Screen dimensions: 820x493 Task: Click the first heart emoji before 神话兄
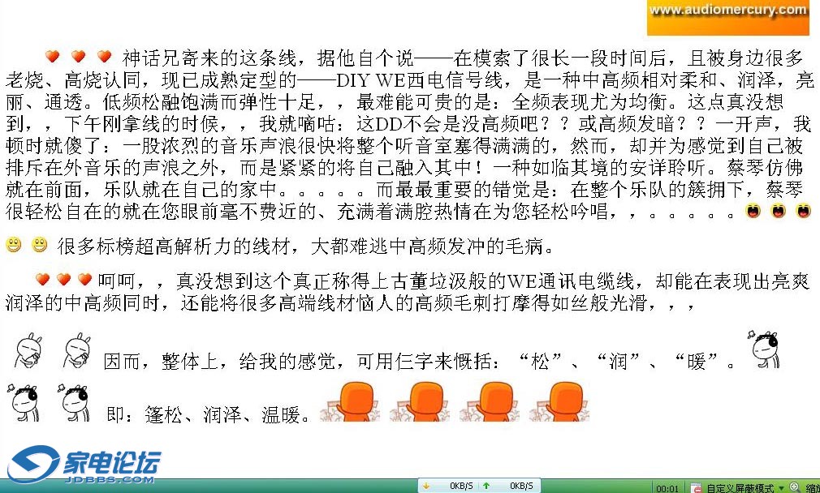pos(52,57)
